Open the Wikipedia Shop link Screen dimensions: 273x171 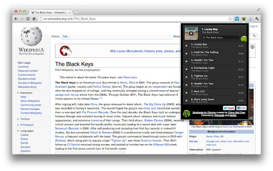27,87
